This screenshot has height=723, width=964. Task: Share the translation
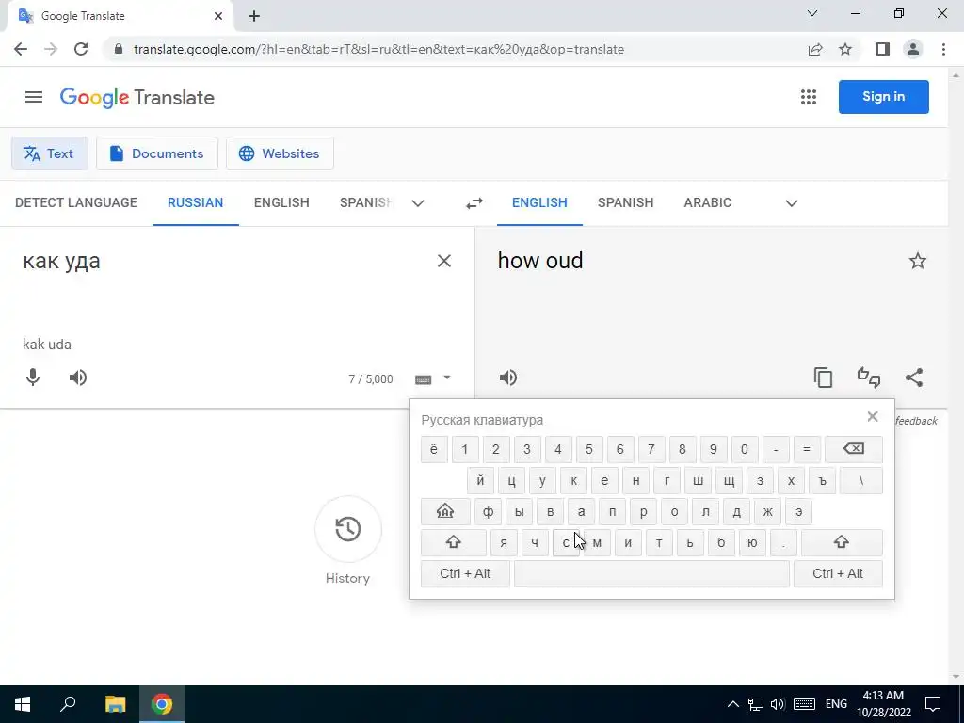click(914, 378)
